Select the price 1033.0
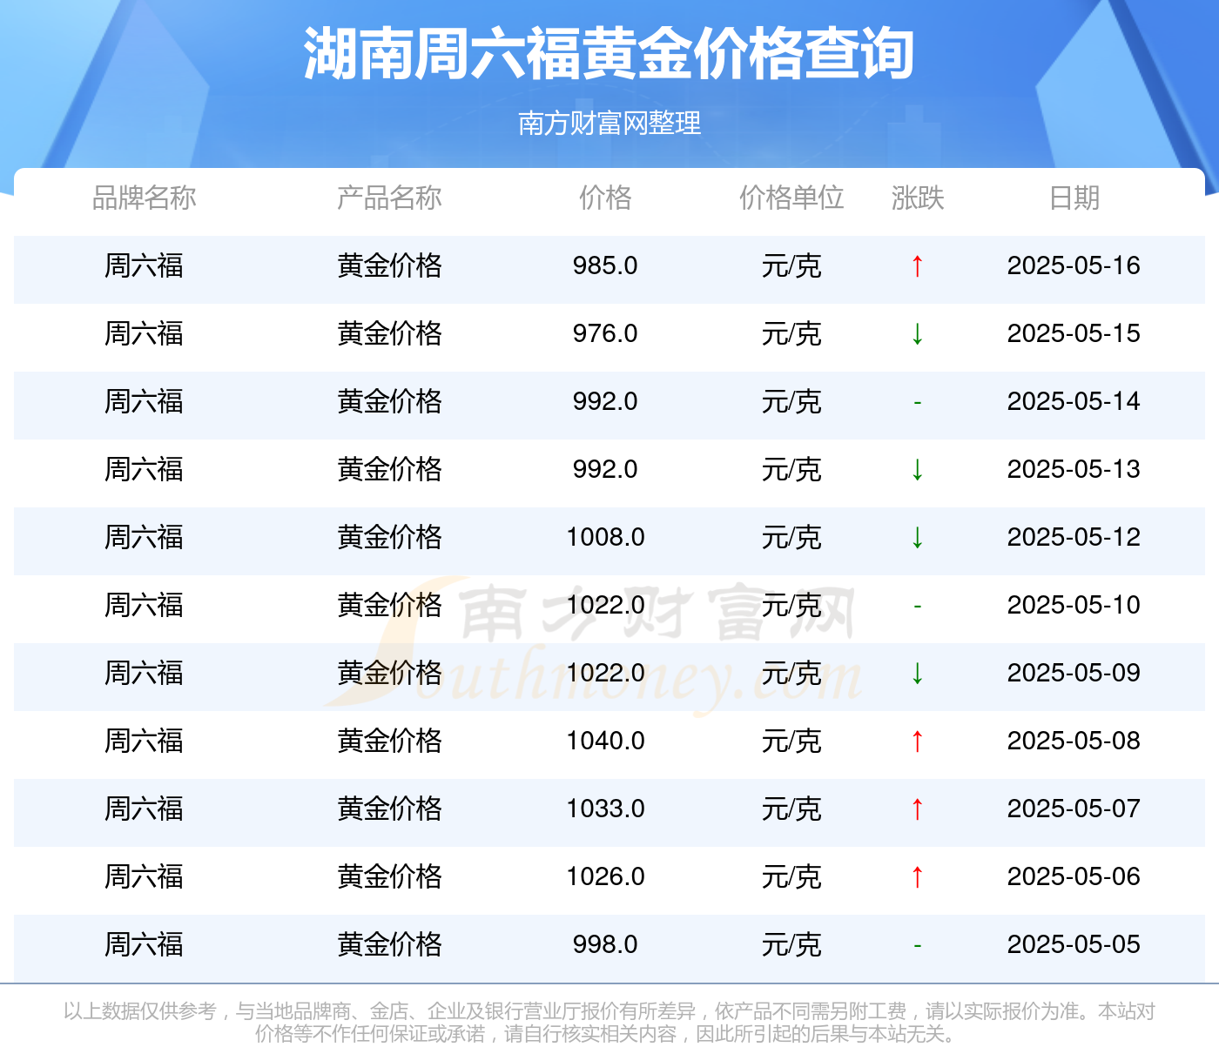 [605, 809]
